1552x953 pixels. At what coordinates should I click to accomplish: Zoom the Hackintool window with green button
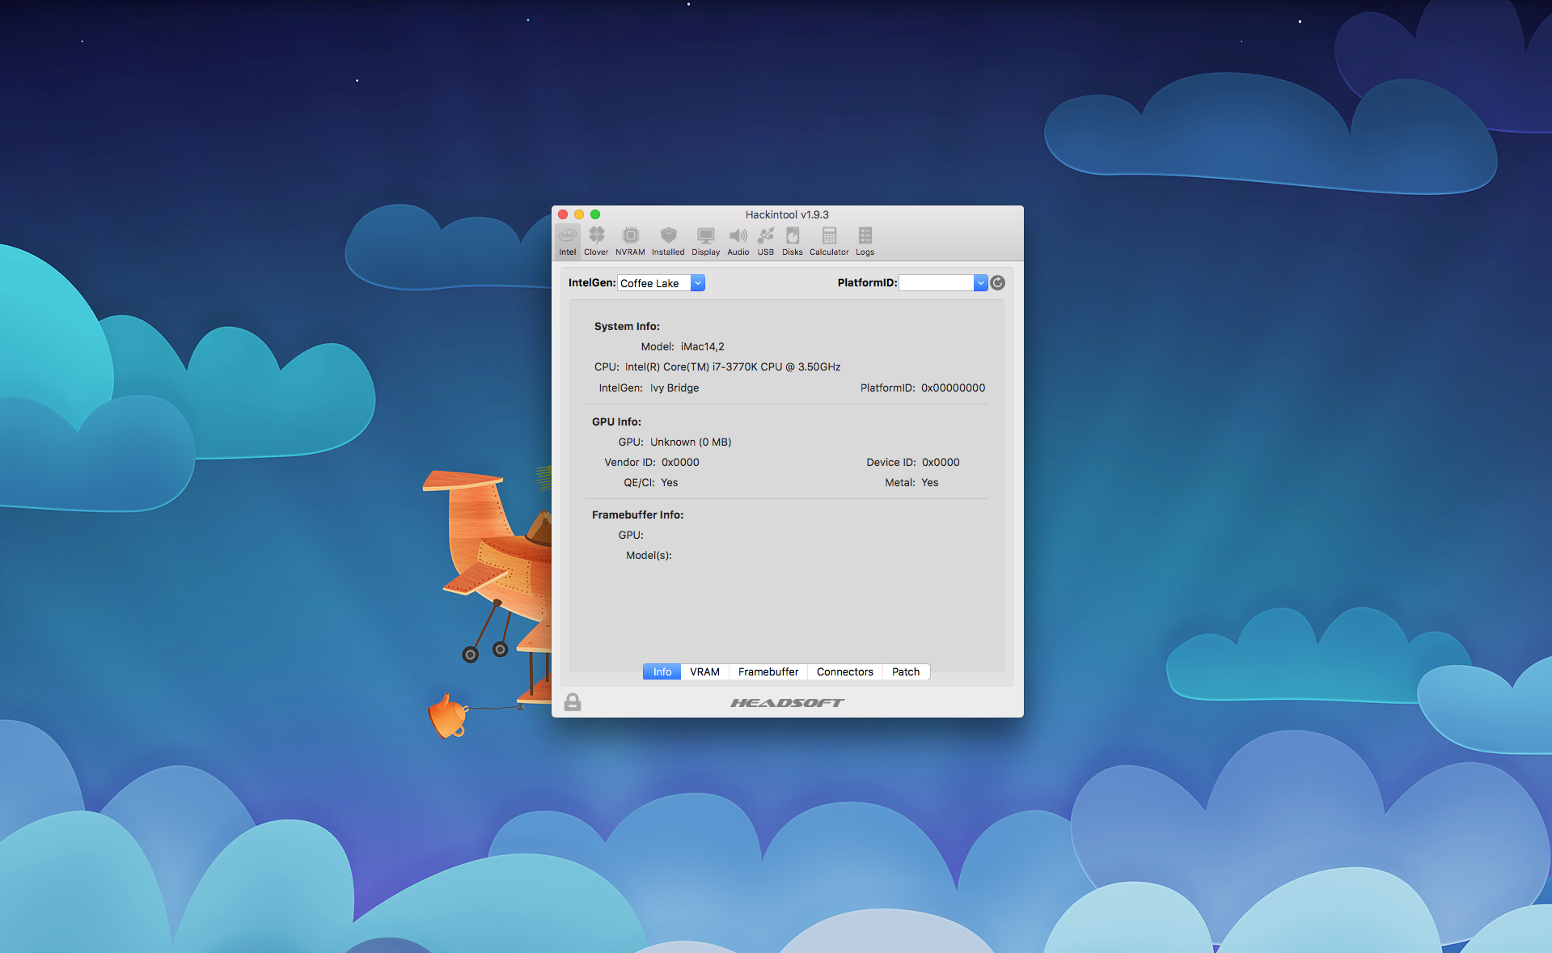click(595, 214)
